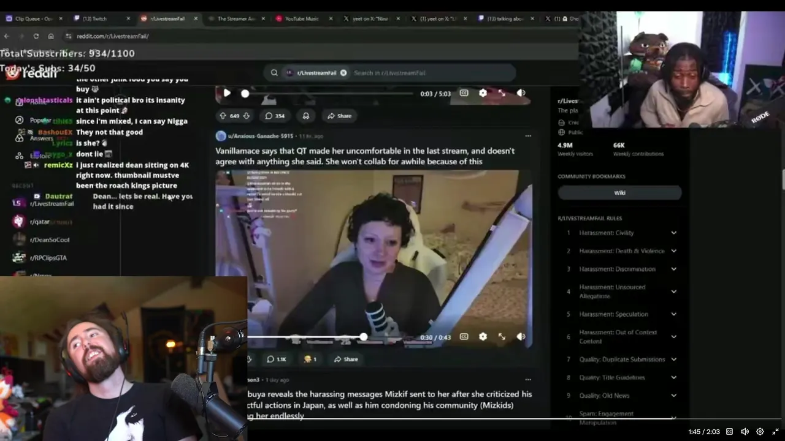Viewport: 785px width, 441px height.
Task: Open the 1.1K comments button
Action: 276,360
